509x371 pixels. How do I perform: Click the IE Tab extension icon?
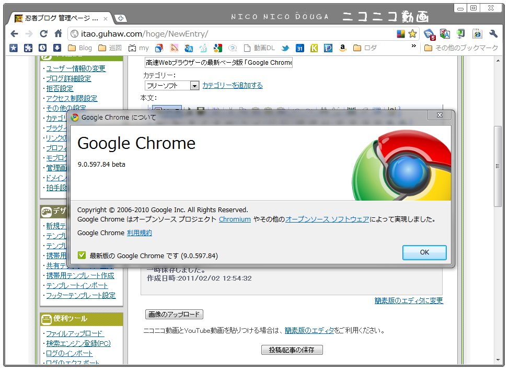point(477,34)
